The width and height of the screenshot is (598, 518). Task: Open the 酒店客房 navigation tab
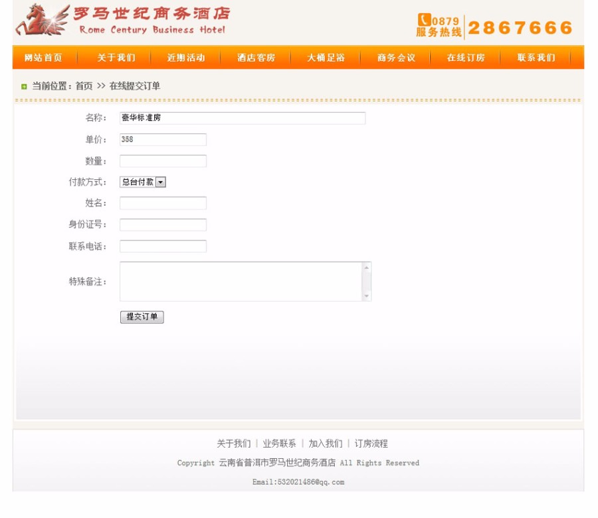pos(255,58)
